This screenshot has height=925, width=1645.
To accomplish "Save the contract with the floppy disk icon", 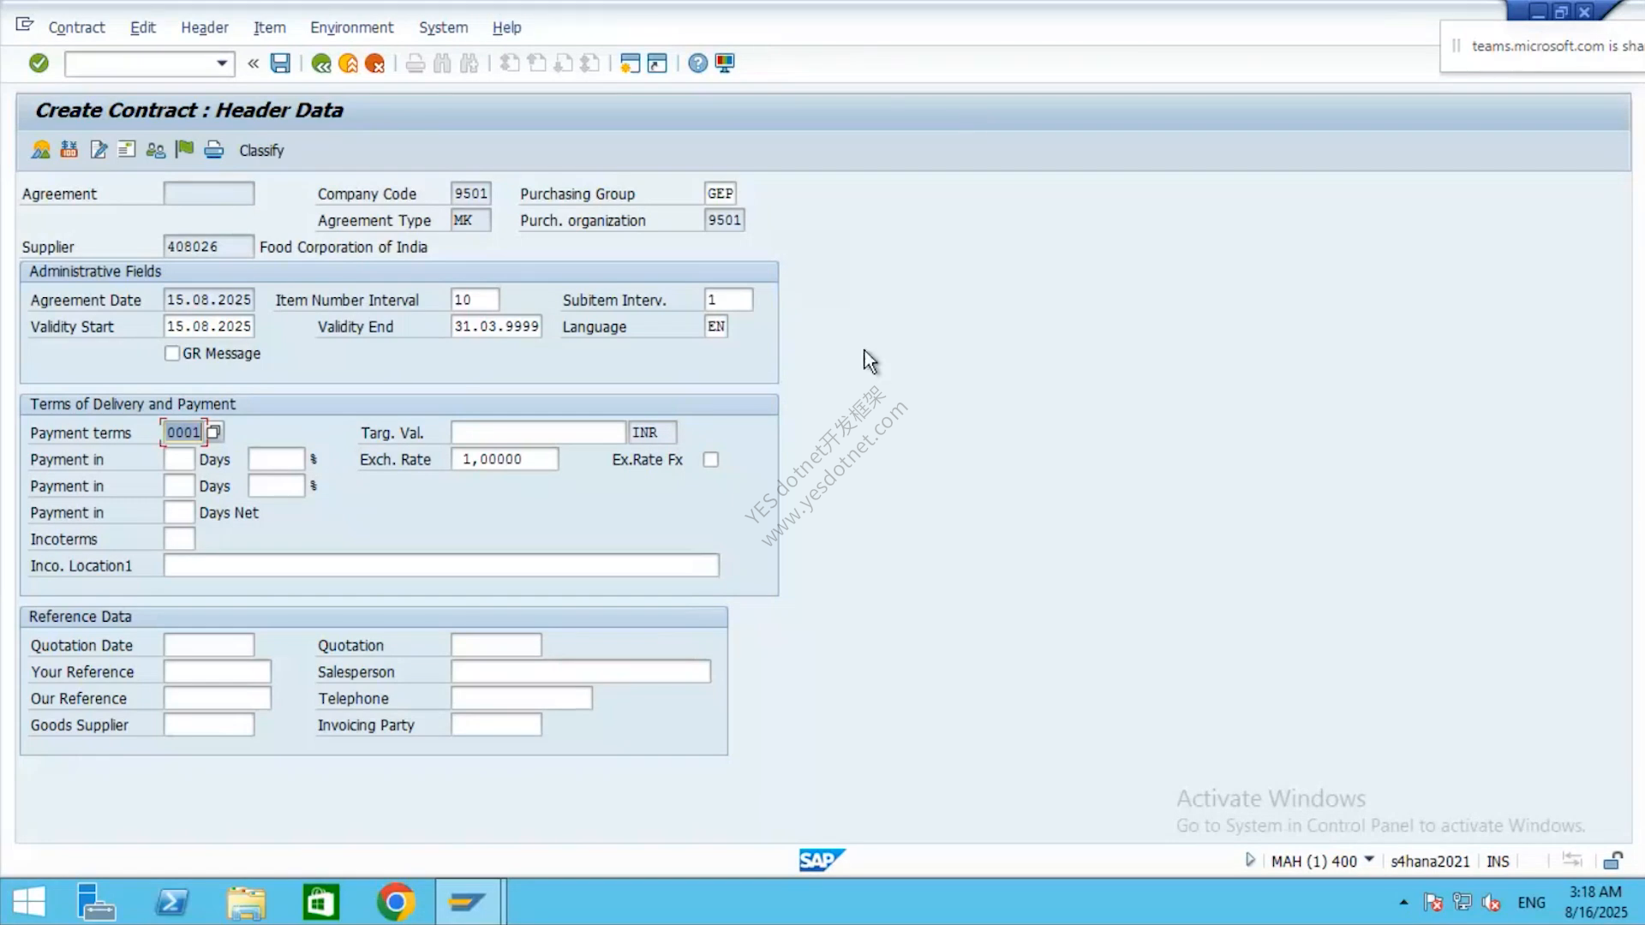I will click(280, 63).
